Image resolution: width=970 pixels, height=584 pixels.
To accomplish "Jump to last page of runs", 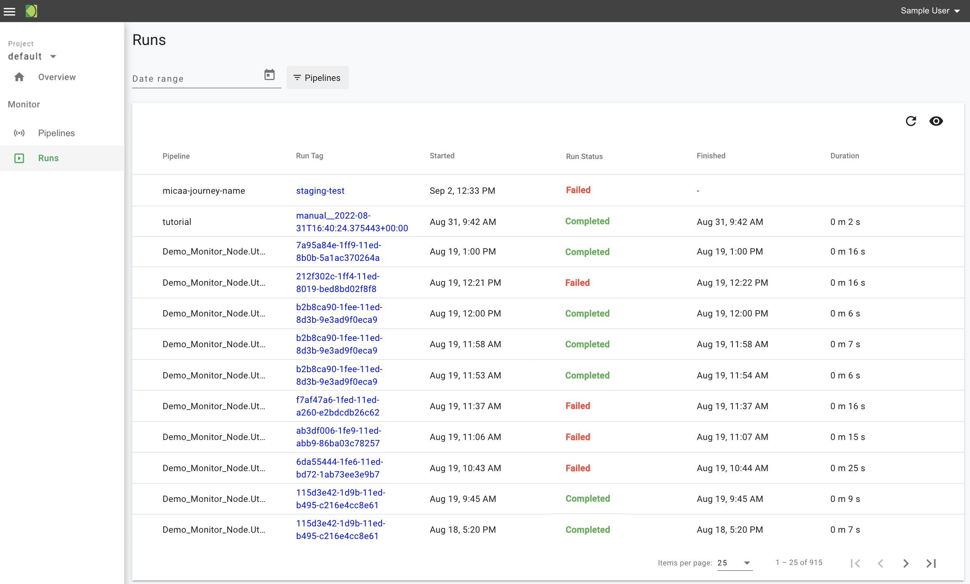I will (931, 563).
